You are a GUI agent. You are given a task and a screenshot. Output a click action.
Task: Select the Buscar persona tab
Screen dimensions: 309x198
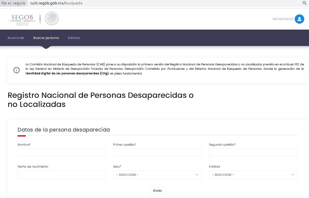pyautogui.click(x=46, y=38)
